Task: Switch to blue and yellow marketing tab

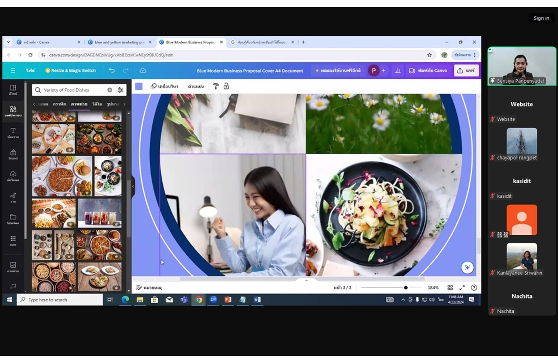Action: (x=119, y=42)
